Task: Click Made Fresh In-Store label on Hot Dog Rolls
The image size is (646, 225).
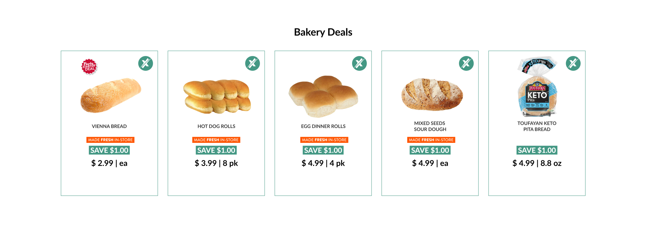Action: point(216,140)
